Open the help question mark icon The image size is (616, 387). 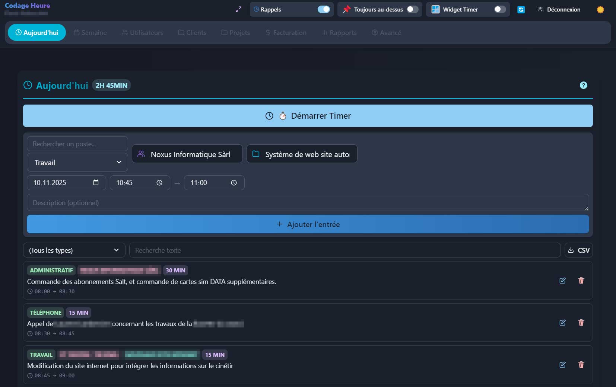coord(583,85)
